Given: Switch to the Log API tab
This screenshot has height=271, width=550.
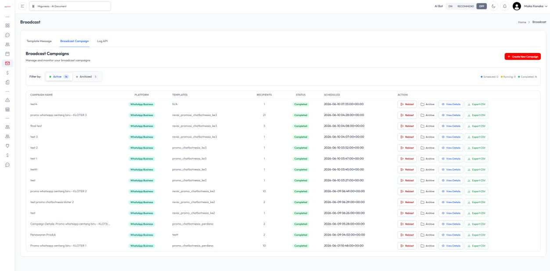Looking at the screenshot, I should point(102,41).
